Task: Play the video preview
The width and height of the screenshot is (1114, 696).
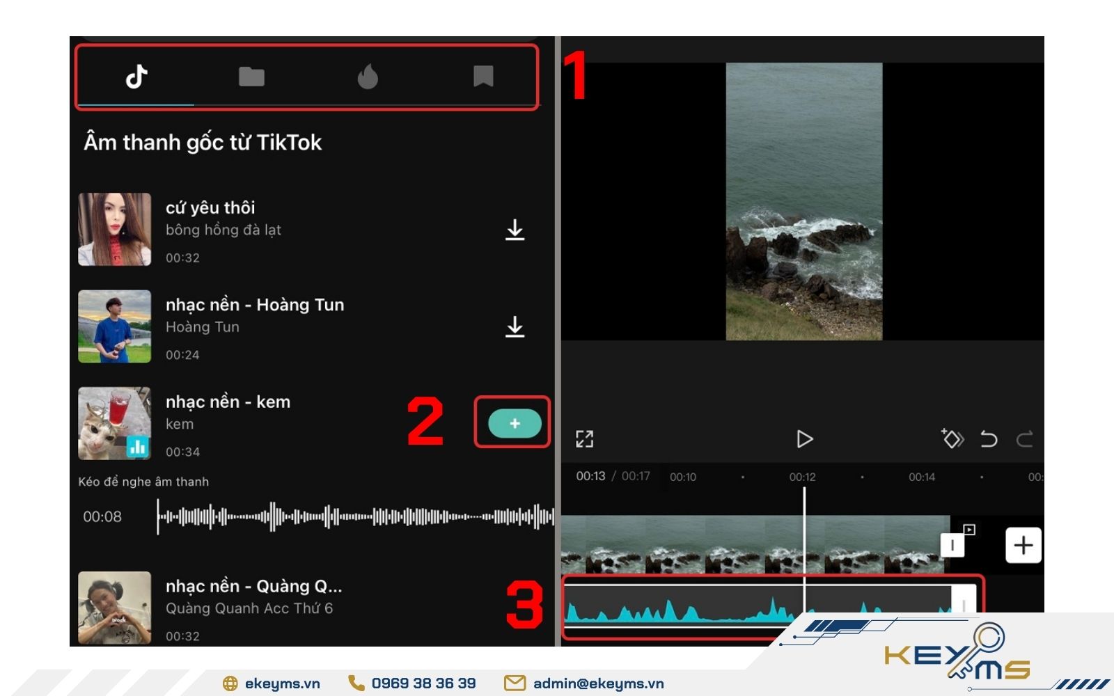Action: coord(804,439)
